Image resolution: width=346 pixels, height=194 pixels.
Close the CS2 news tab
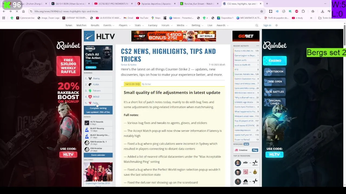coord(260,4)
